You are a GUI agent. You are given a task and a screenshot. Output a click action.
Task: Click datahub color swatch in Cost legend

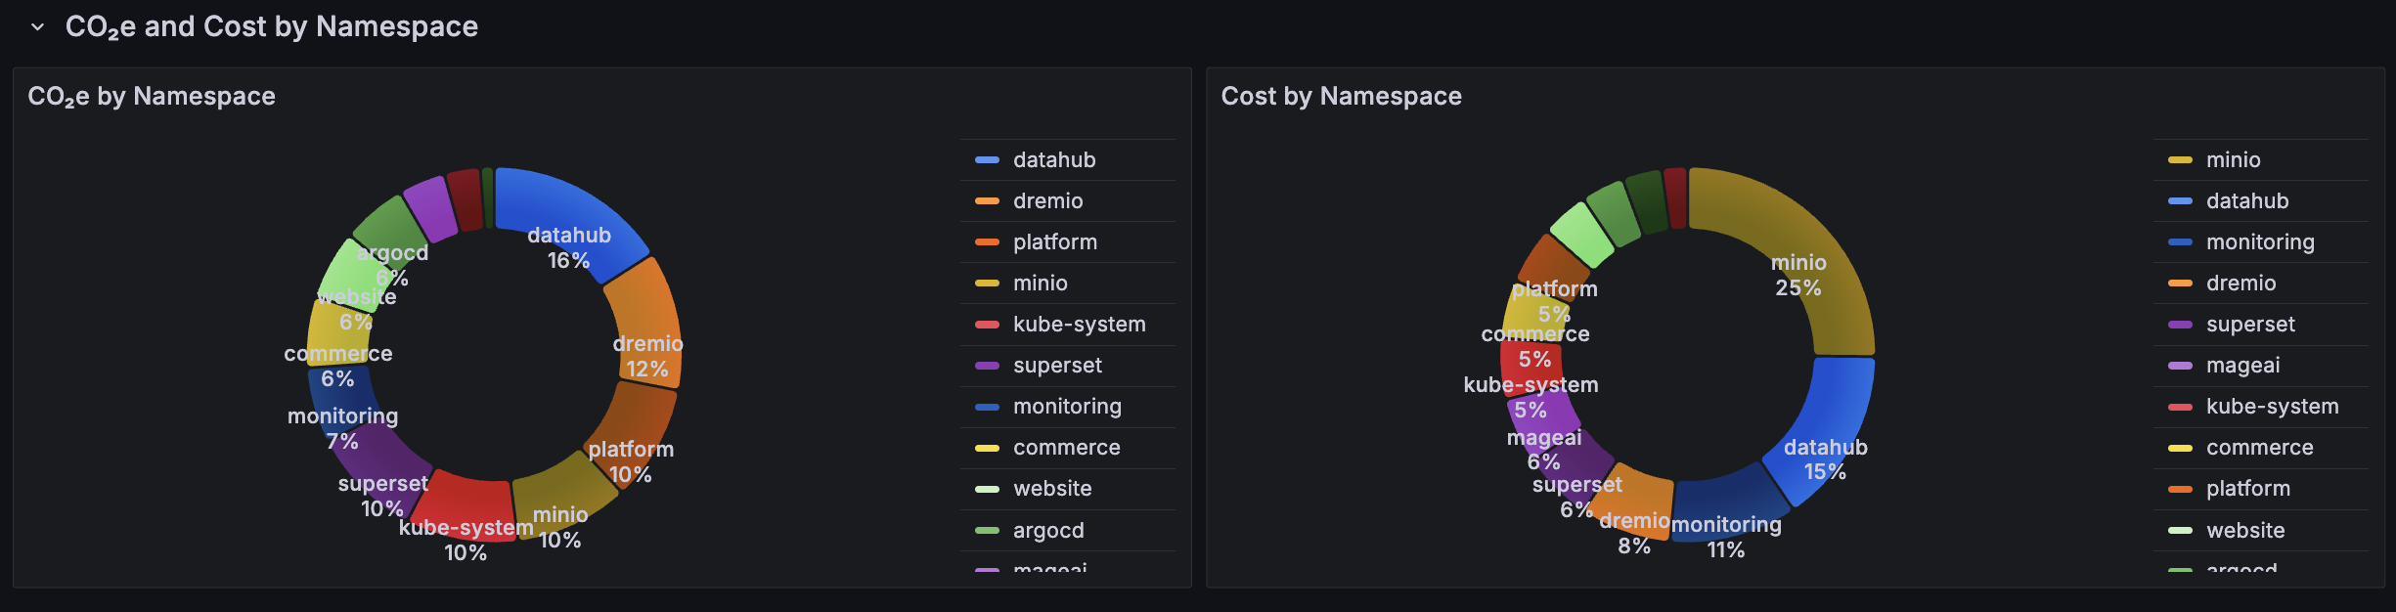2180,200
